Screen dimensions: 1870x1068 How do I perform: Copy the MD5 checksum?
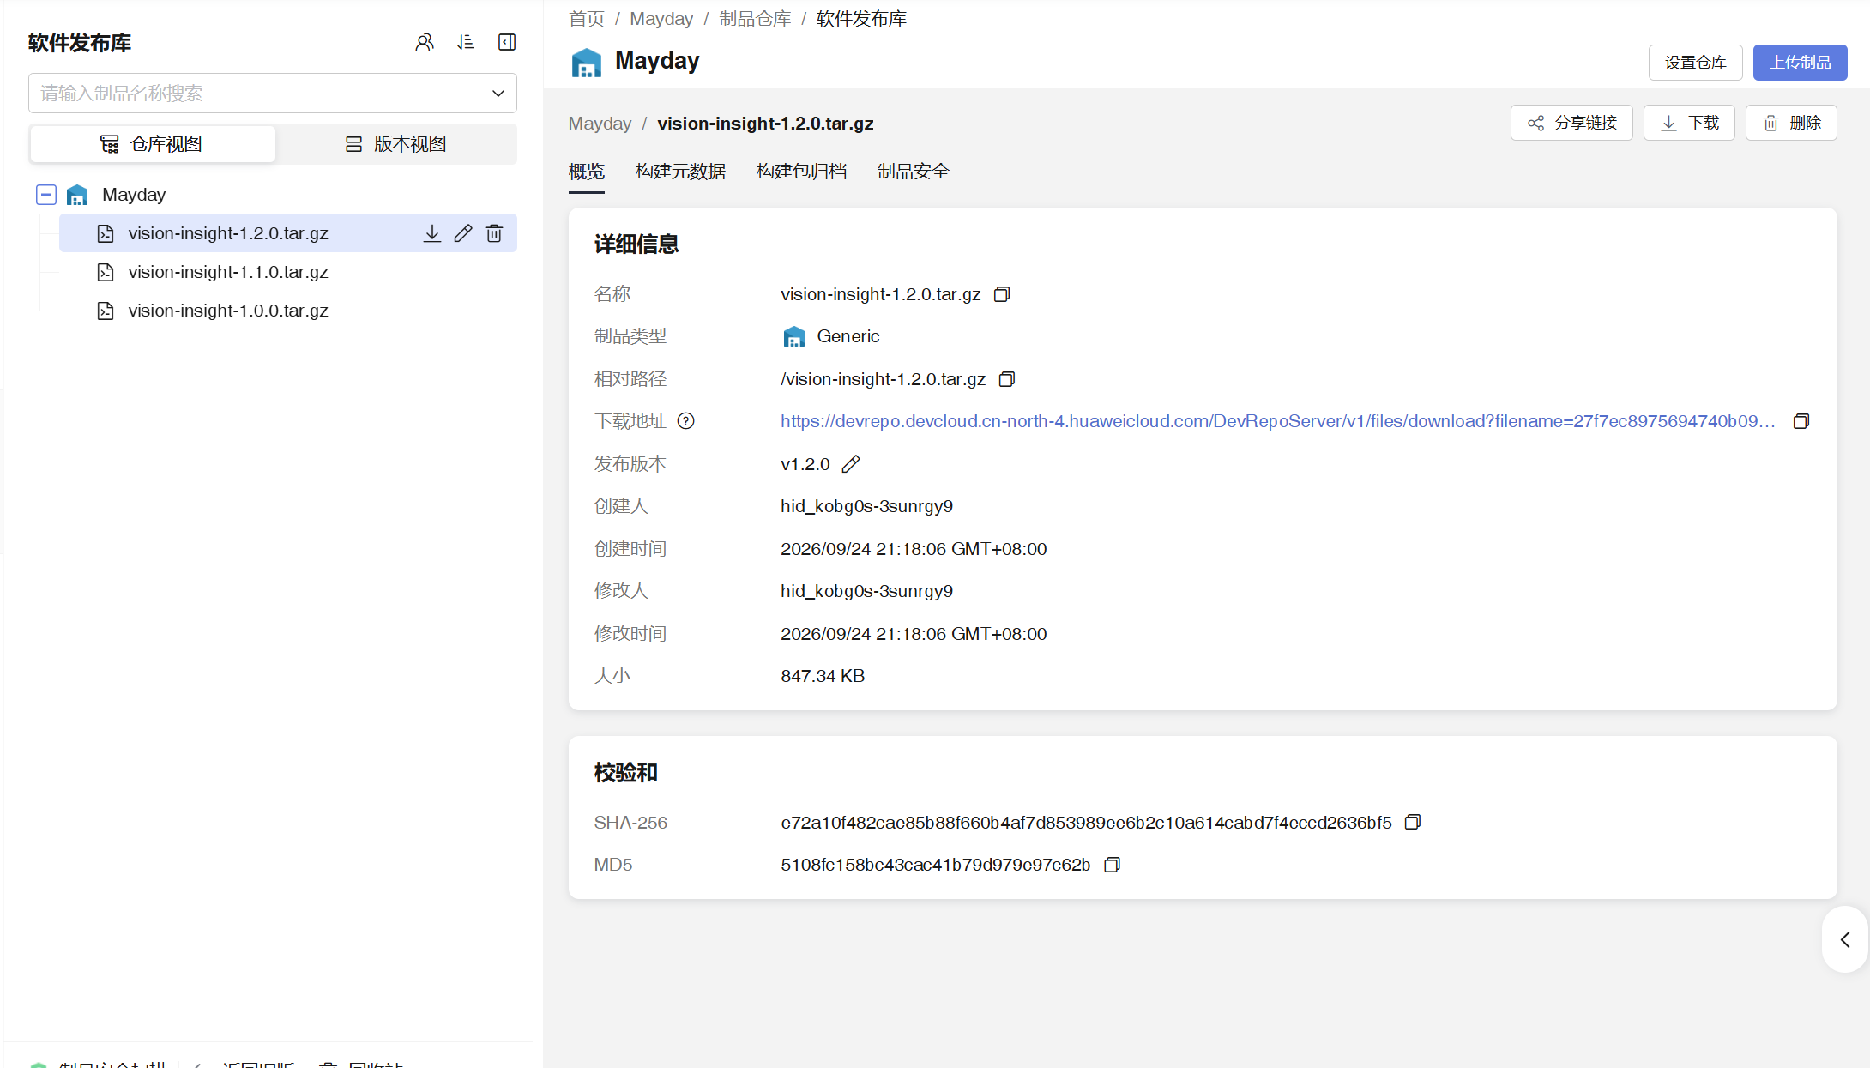[1112, 865]
